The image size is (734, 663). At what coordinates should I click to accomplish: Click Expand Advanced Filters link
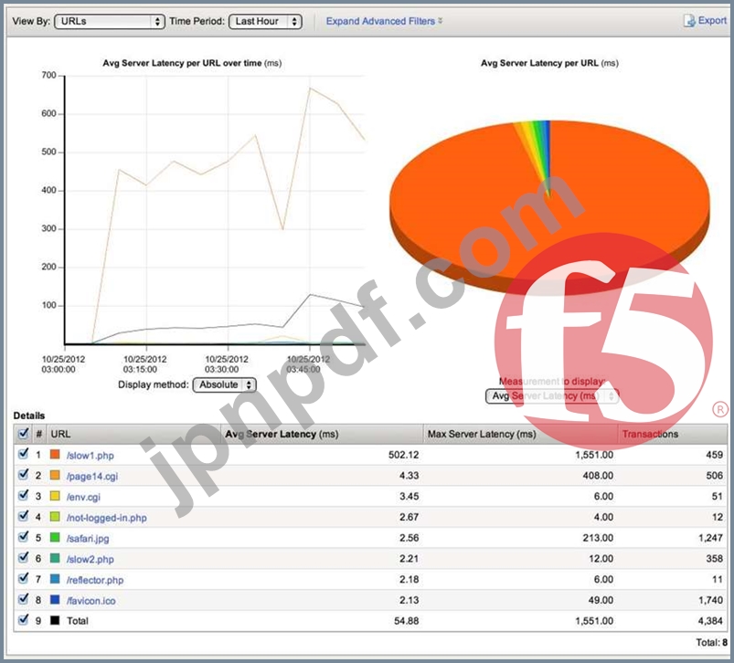(380, 21)
